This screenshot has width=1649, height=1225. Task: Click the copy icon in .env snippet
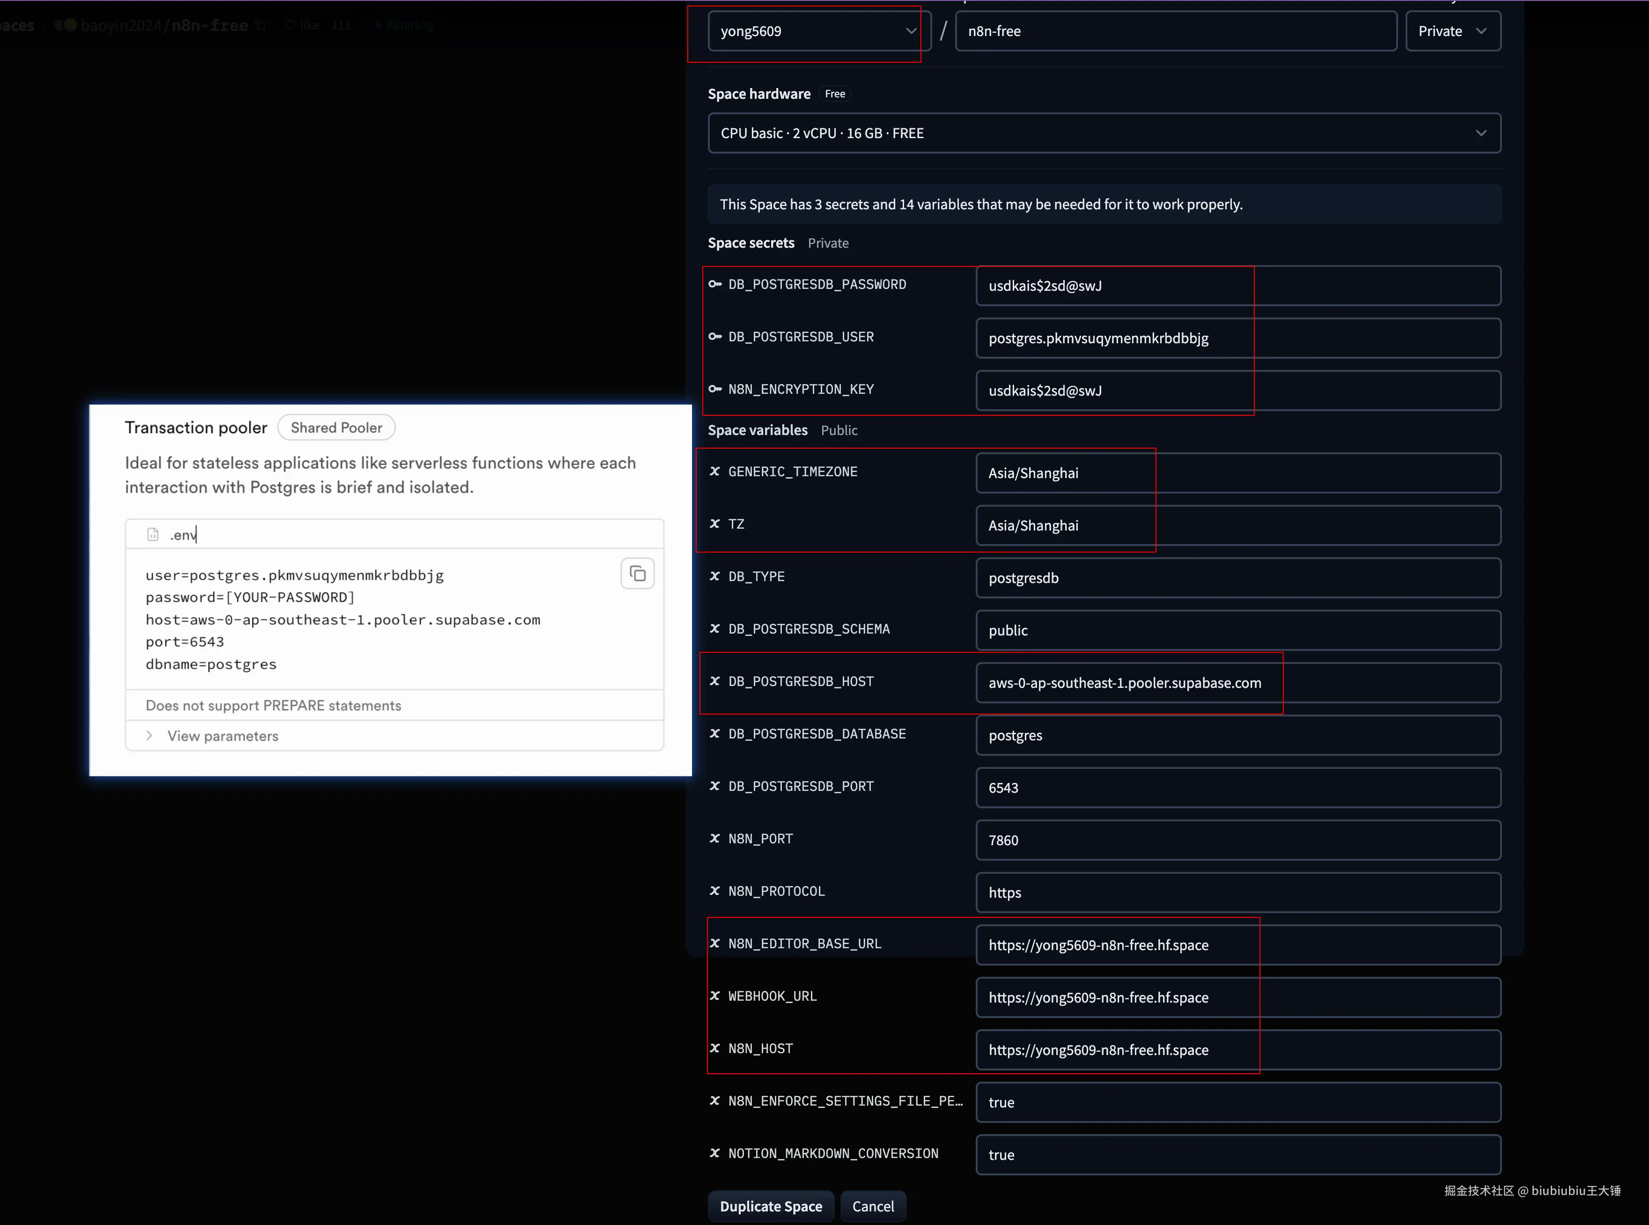(637, 573)
